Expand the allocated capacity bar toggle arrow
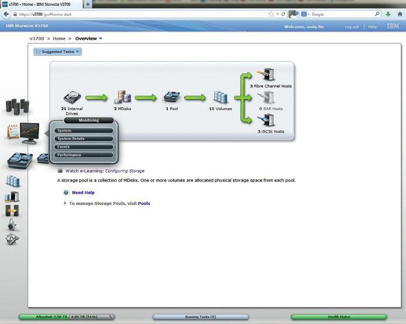 coord(110,317)
